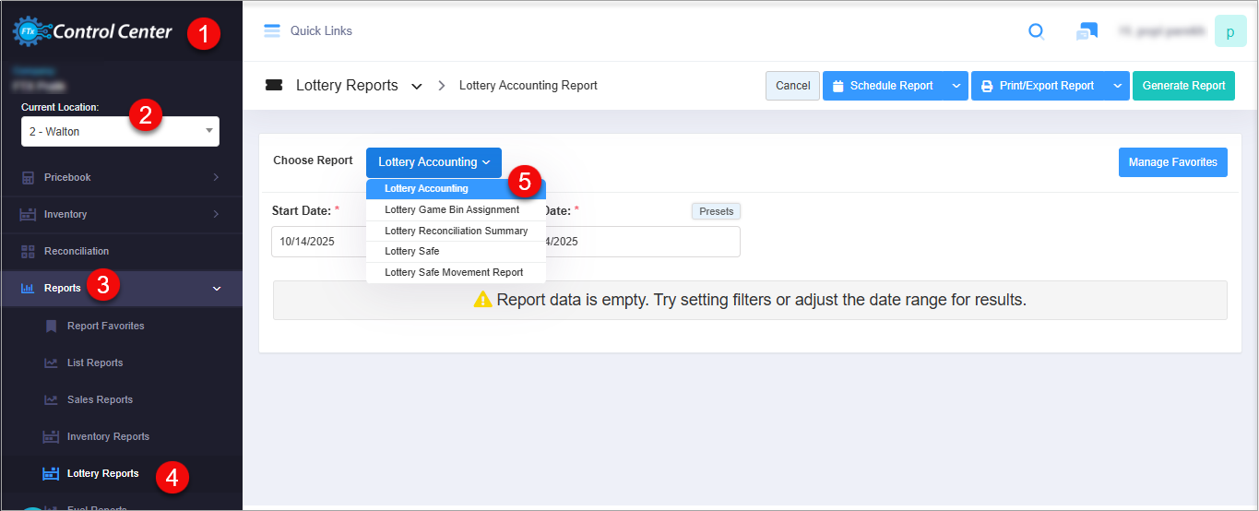The image size is (1259, 511).
Task: Expand the Schedule Report dropdown arrow
Action: tap(956, 86)
